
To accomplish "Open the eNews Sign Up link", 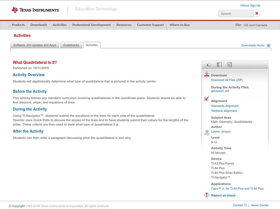I will coord(250,6).
